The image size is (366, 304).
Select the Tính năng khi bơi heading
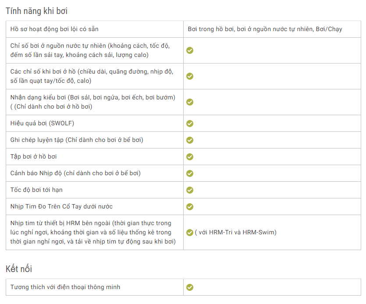point(37,11)
